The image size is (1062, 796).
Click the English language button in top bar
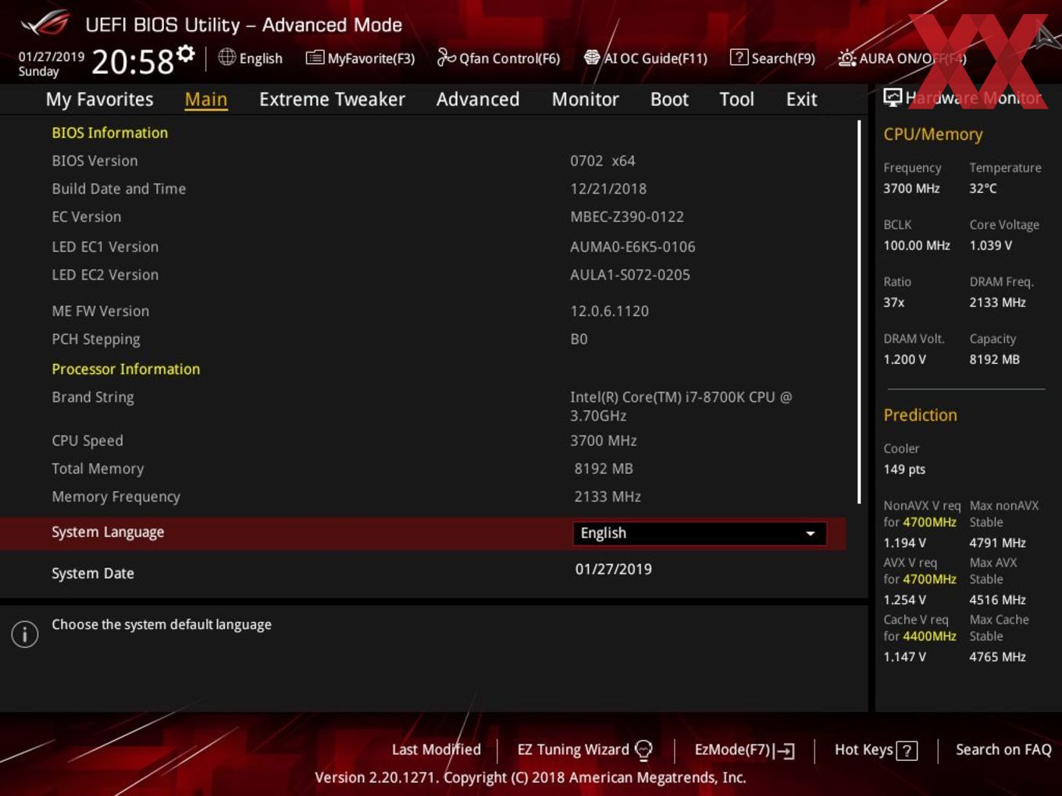pyautogui.click(x=251, y=58)
